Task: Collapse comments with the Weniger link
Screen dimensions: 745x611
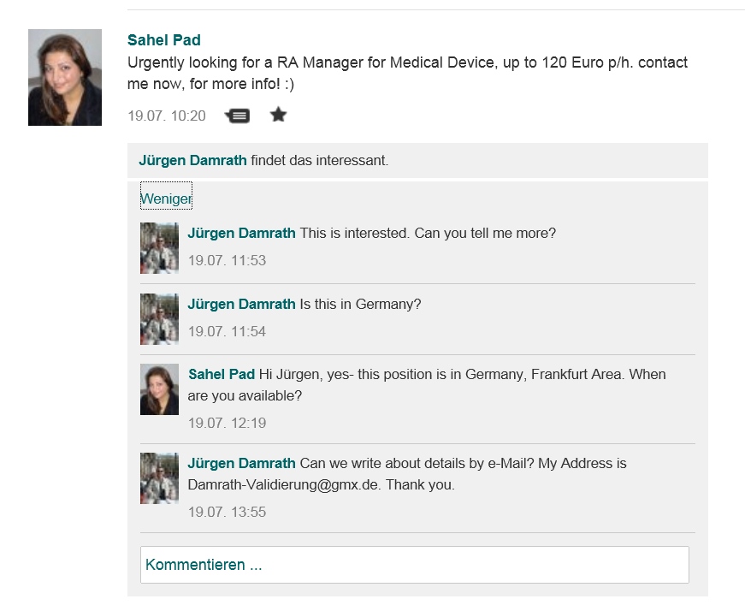Action: [166, 199]
